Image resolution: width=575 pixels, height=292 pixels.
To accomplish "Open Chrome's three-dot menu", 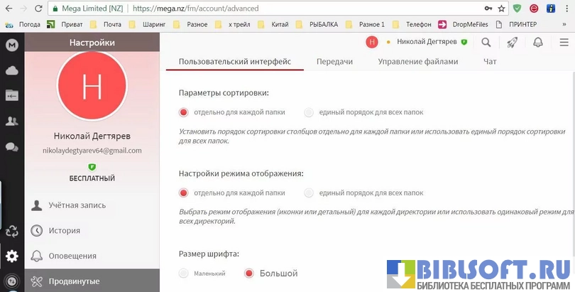I will coord(566,9).
